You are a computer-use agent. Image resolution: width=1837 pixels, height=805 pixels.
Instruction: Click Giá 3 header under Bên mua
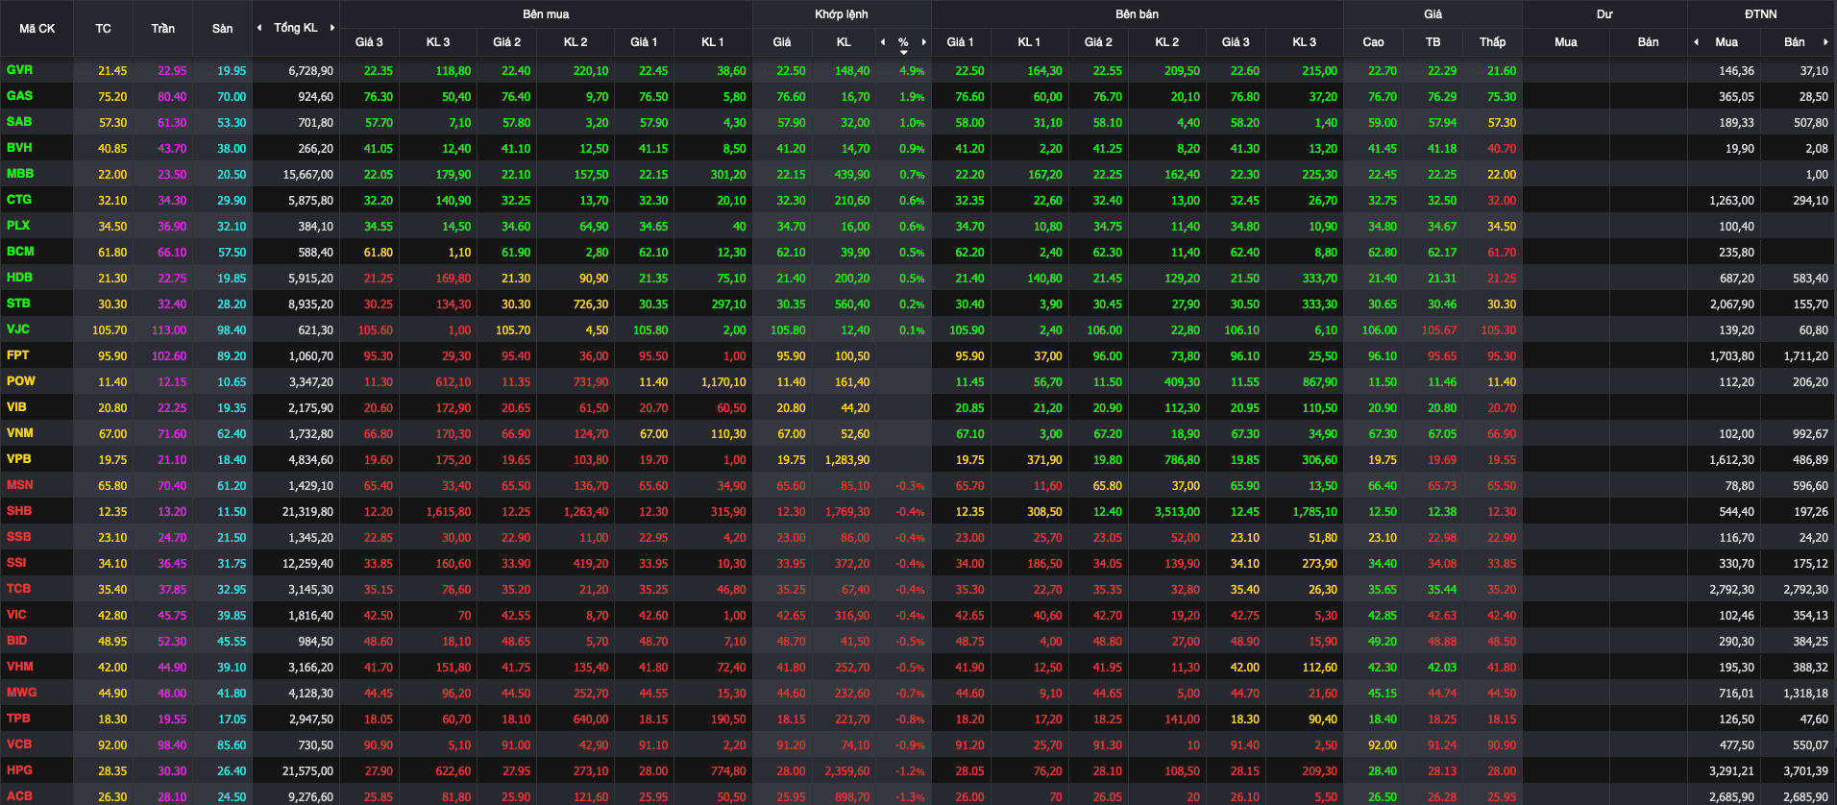[369, 42]
